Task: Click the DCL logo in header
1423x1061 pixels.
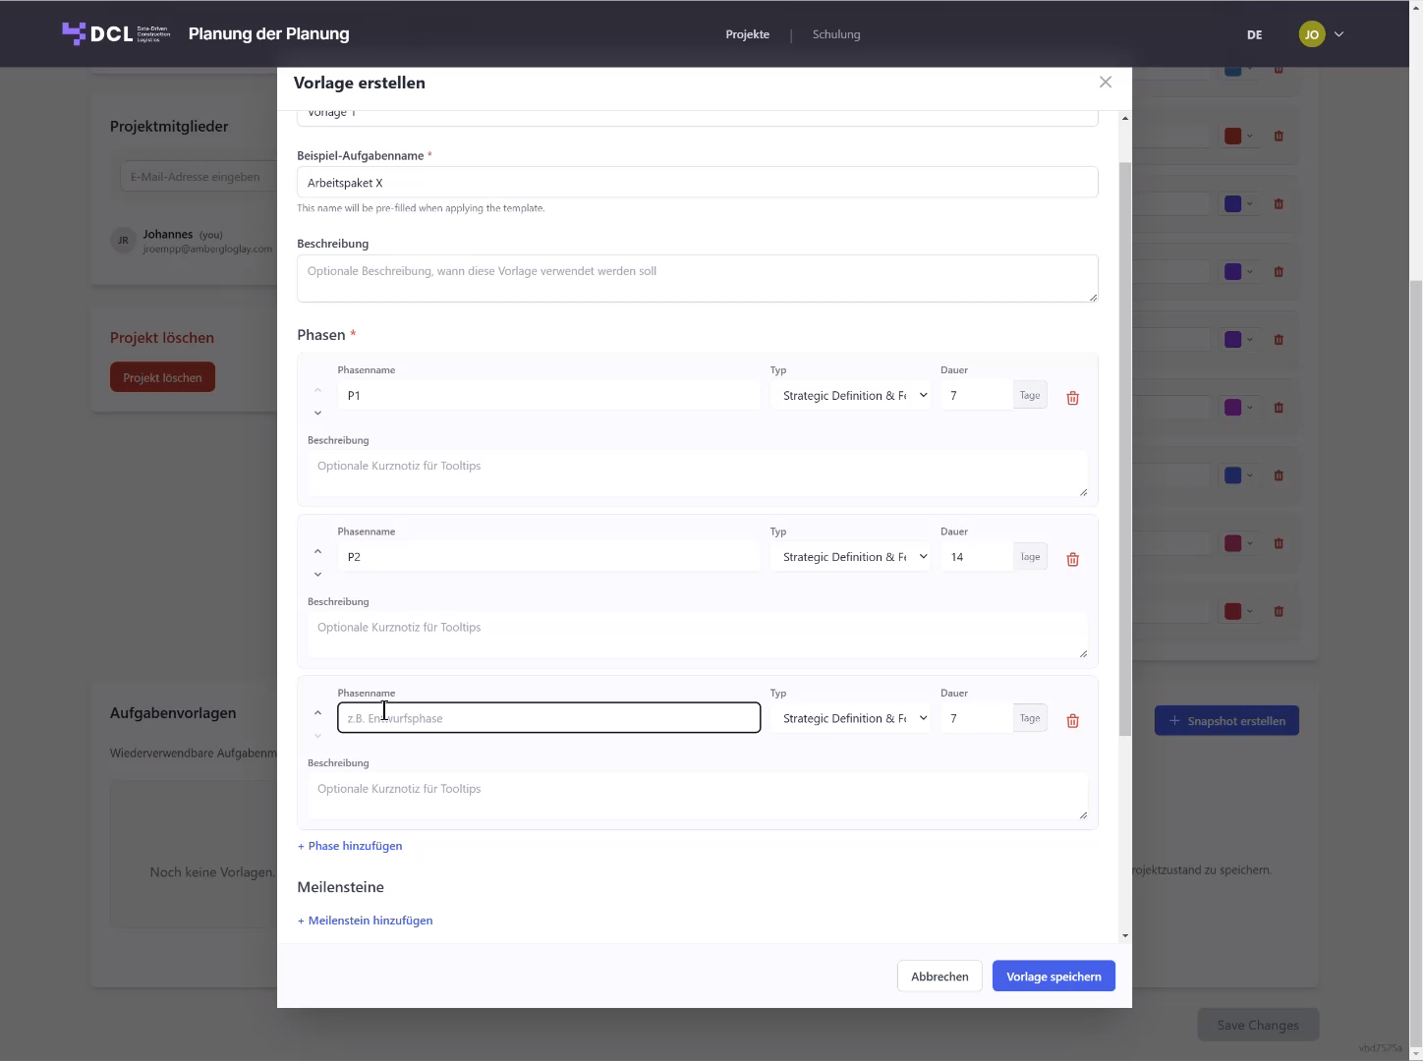Action: pos(116,33)
